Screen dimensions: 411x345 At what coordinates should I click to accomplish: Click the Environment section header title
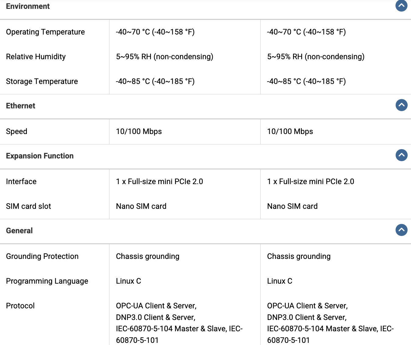pyautogui.click(x=28, y=6)
